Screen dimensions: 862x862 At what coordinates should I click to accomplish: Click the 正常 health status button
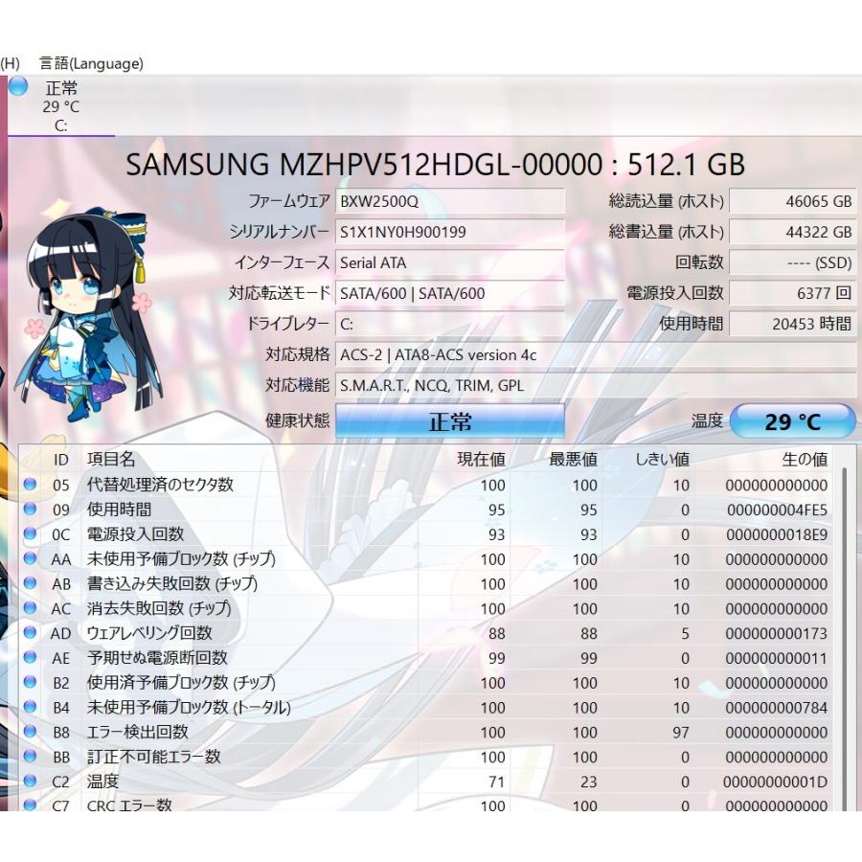[x=450, y=421]
